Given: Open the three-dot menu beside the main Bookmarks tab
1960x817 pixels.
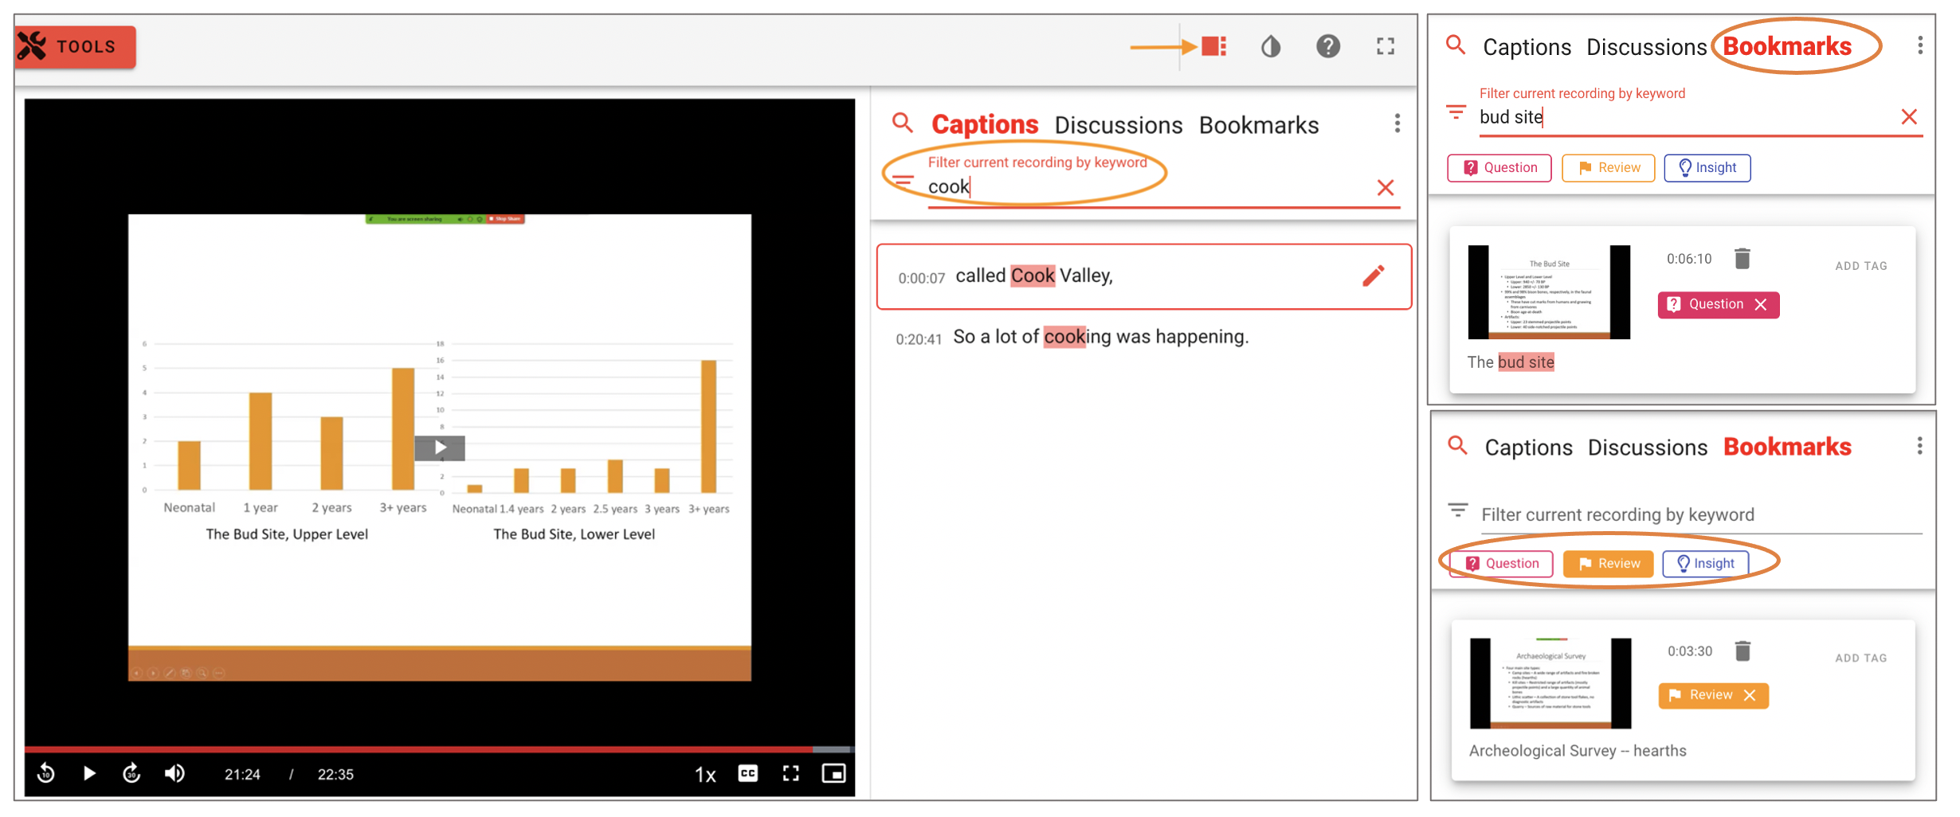Looking at the screenshot, I should point(1397,123).
